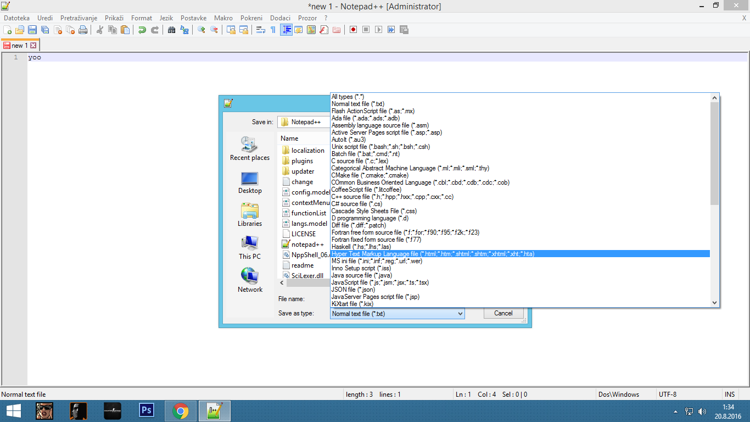
Task: Click the Save Recorded Macro icon
Action: click(404, 30)
